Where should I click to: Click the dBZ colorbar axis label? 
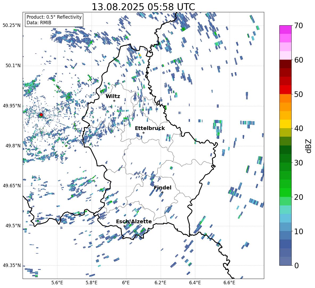tap(309, 146)
